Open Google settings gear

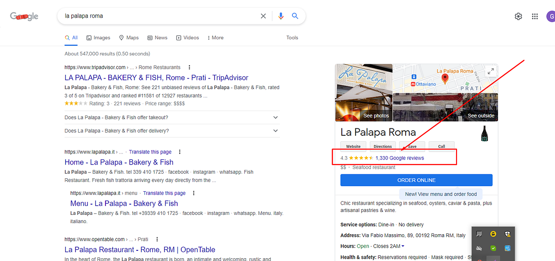pos(518,16)
